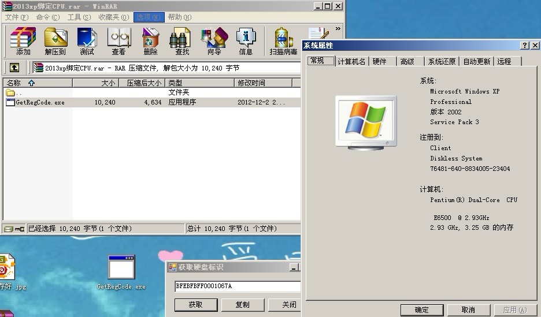Click the 复制 (Copy) button
This screenshot has height=317, width=541.
click(242, 305)
